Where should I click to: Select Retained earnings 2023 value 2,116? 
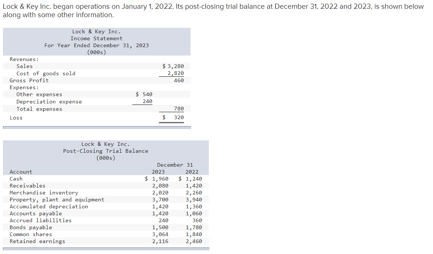[160, 241]
